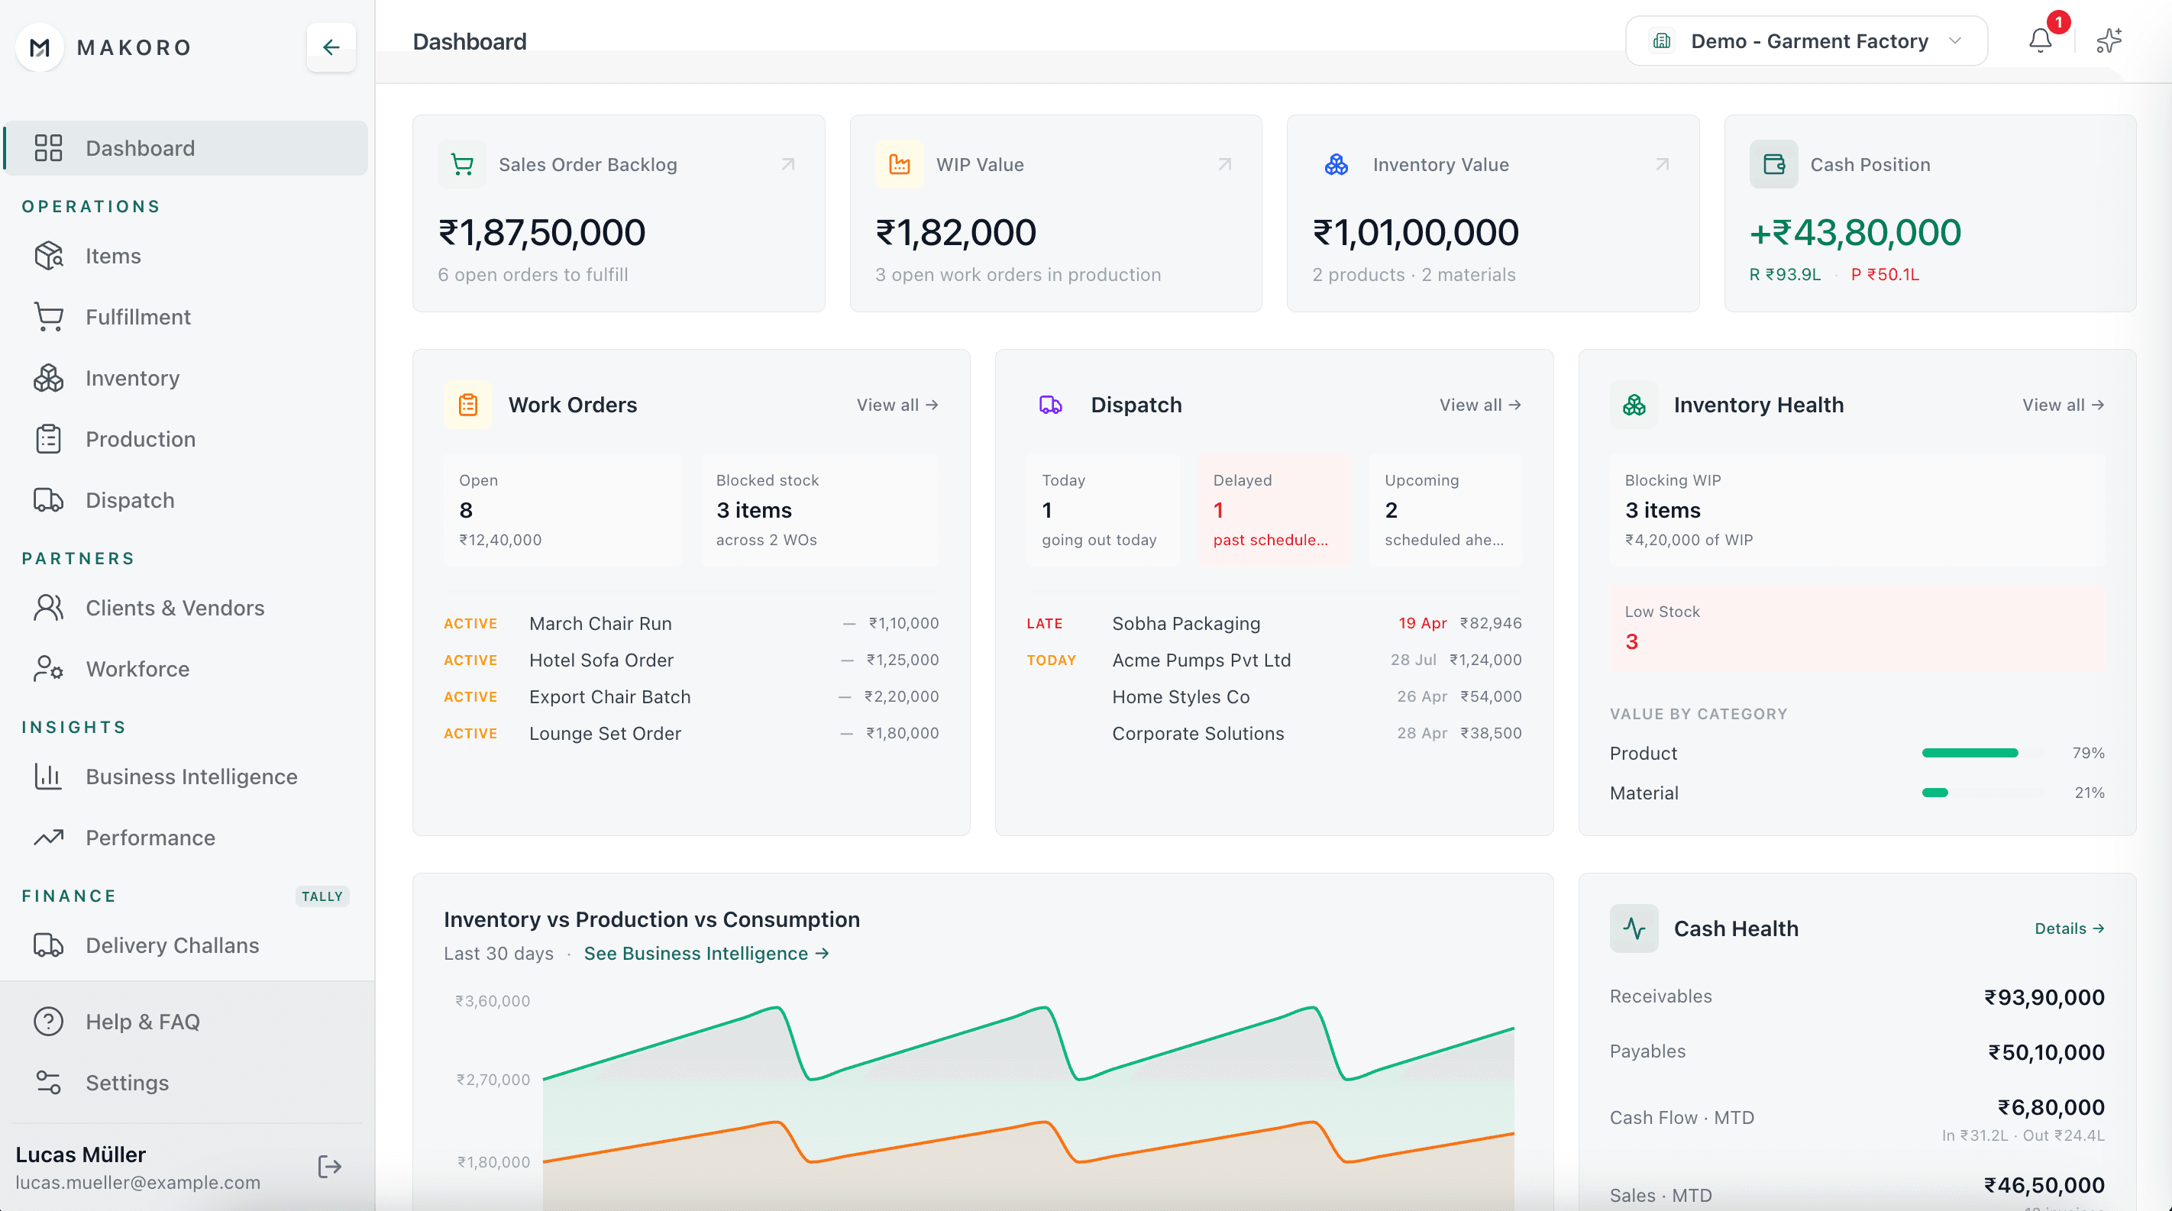This screenshot has width=2172, height=1211.
Task: Click the TALLY badge next to Finance
Action: [x=322, y=896]
